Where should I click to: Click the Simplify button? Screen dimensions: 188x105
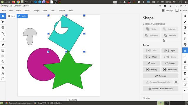(151, 69)
